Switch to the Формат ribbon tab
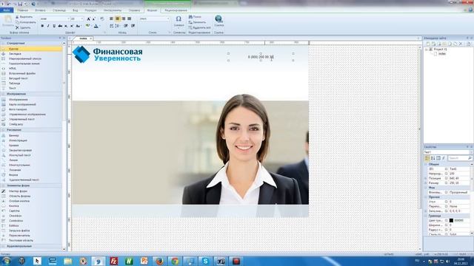The height and width of the screenshot is (266, 474). click(152, 10)
